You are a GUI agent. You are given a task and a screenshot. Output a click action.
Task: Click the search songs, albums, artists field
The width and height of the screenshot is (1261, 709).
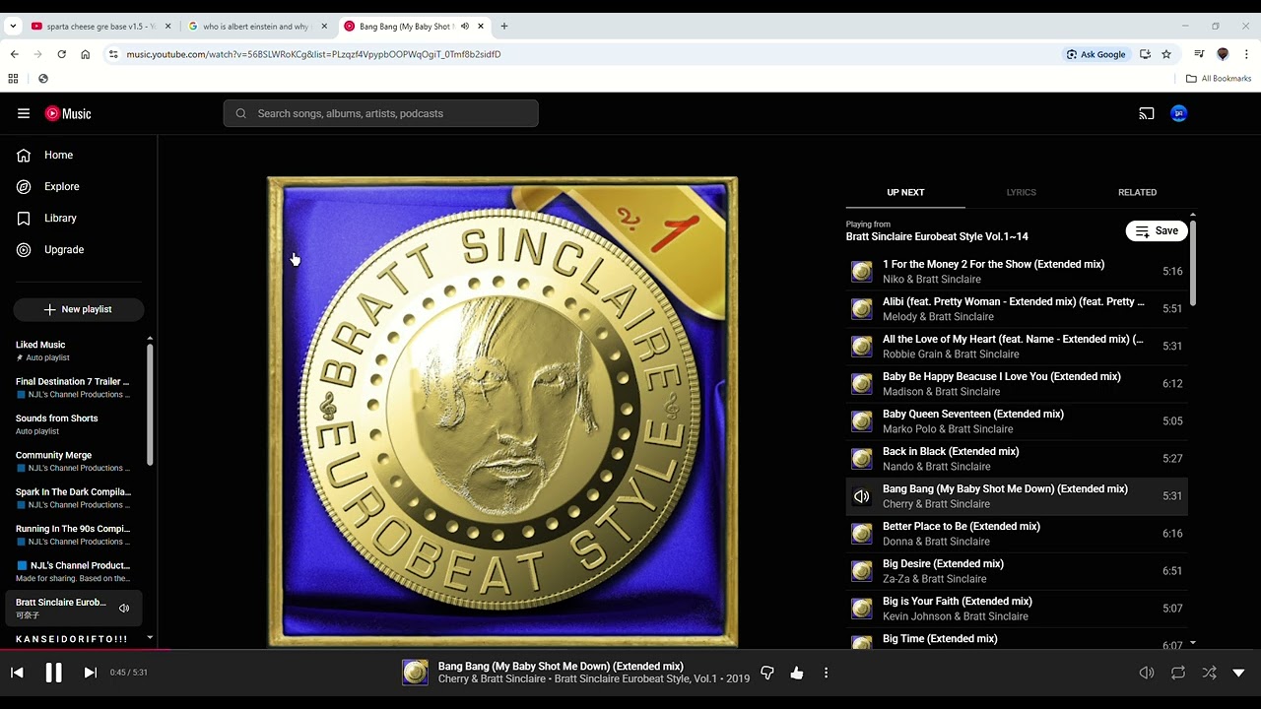[380, 113]
